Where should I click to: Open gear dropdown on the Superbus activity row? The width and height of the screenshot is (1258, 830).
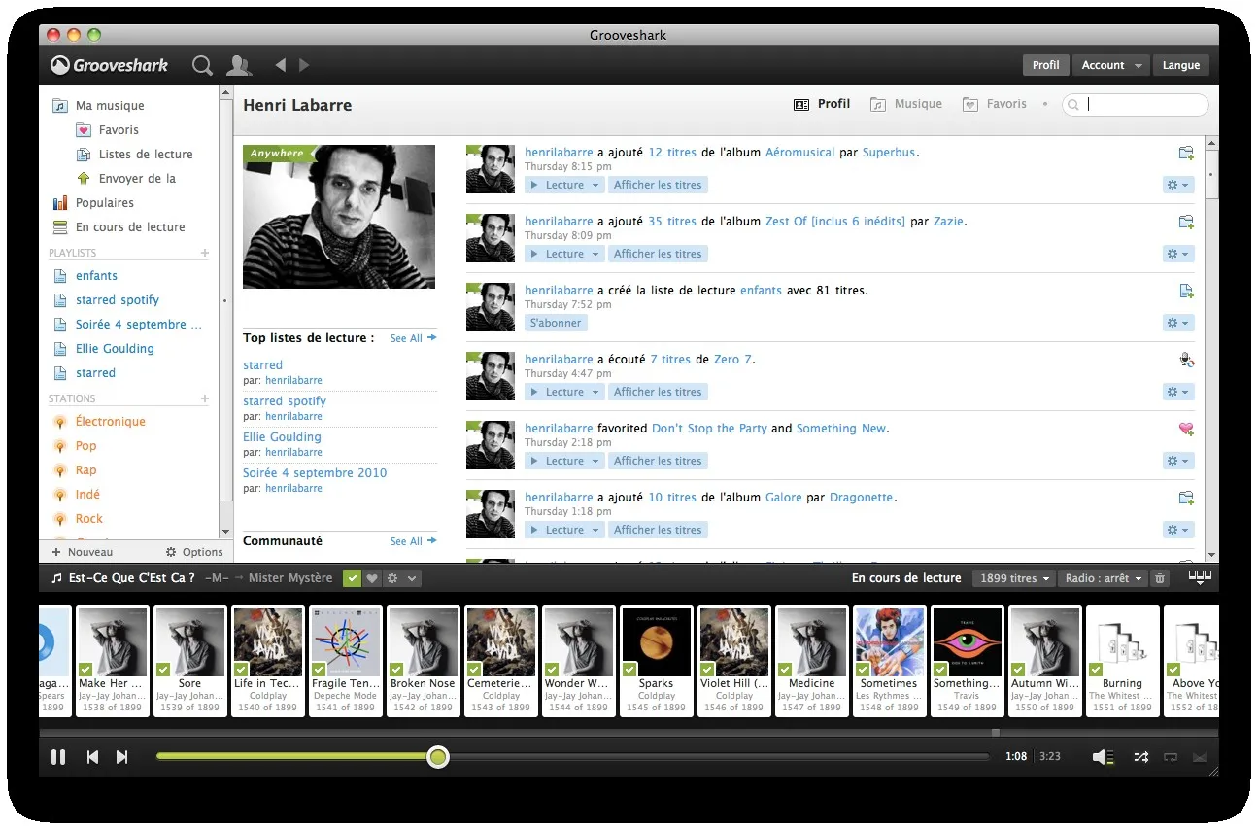coord(1178,185)
